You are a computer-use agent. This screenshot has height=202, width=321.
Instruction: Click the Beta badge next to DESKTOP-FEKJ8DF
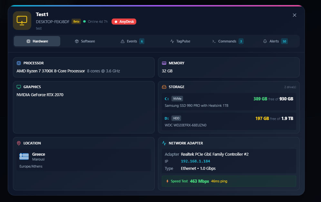(x=76, y=22)
